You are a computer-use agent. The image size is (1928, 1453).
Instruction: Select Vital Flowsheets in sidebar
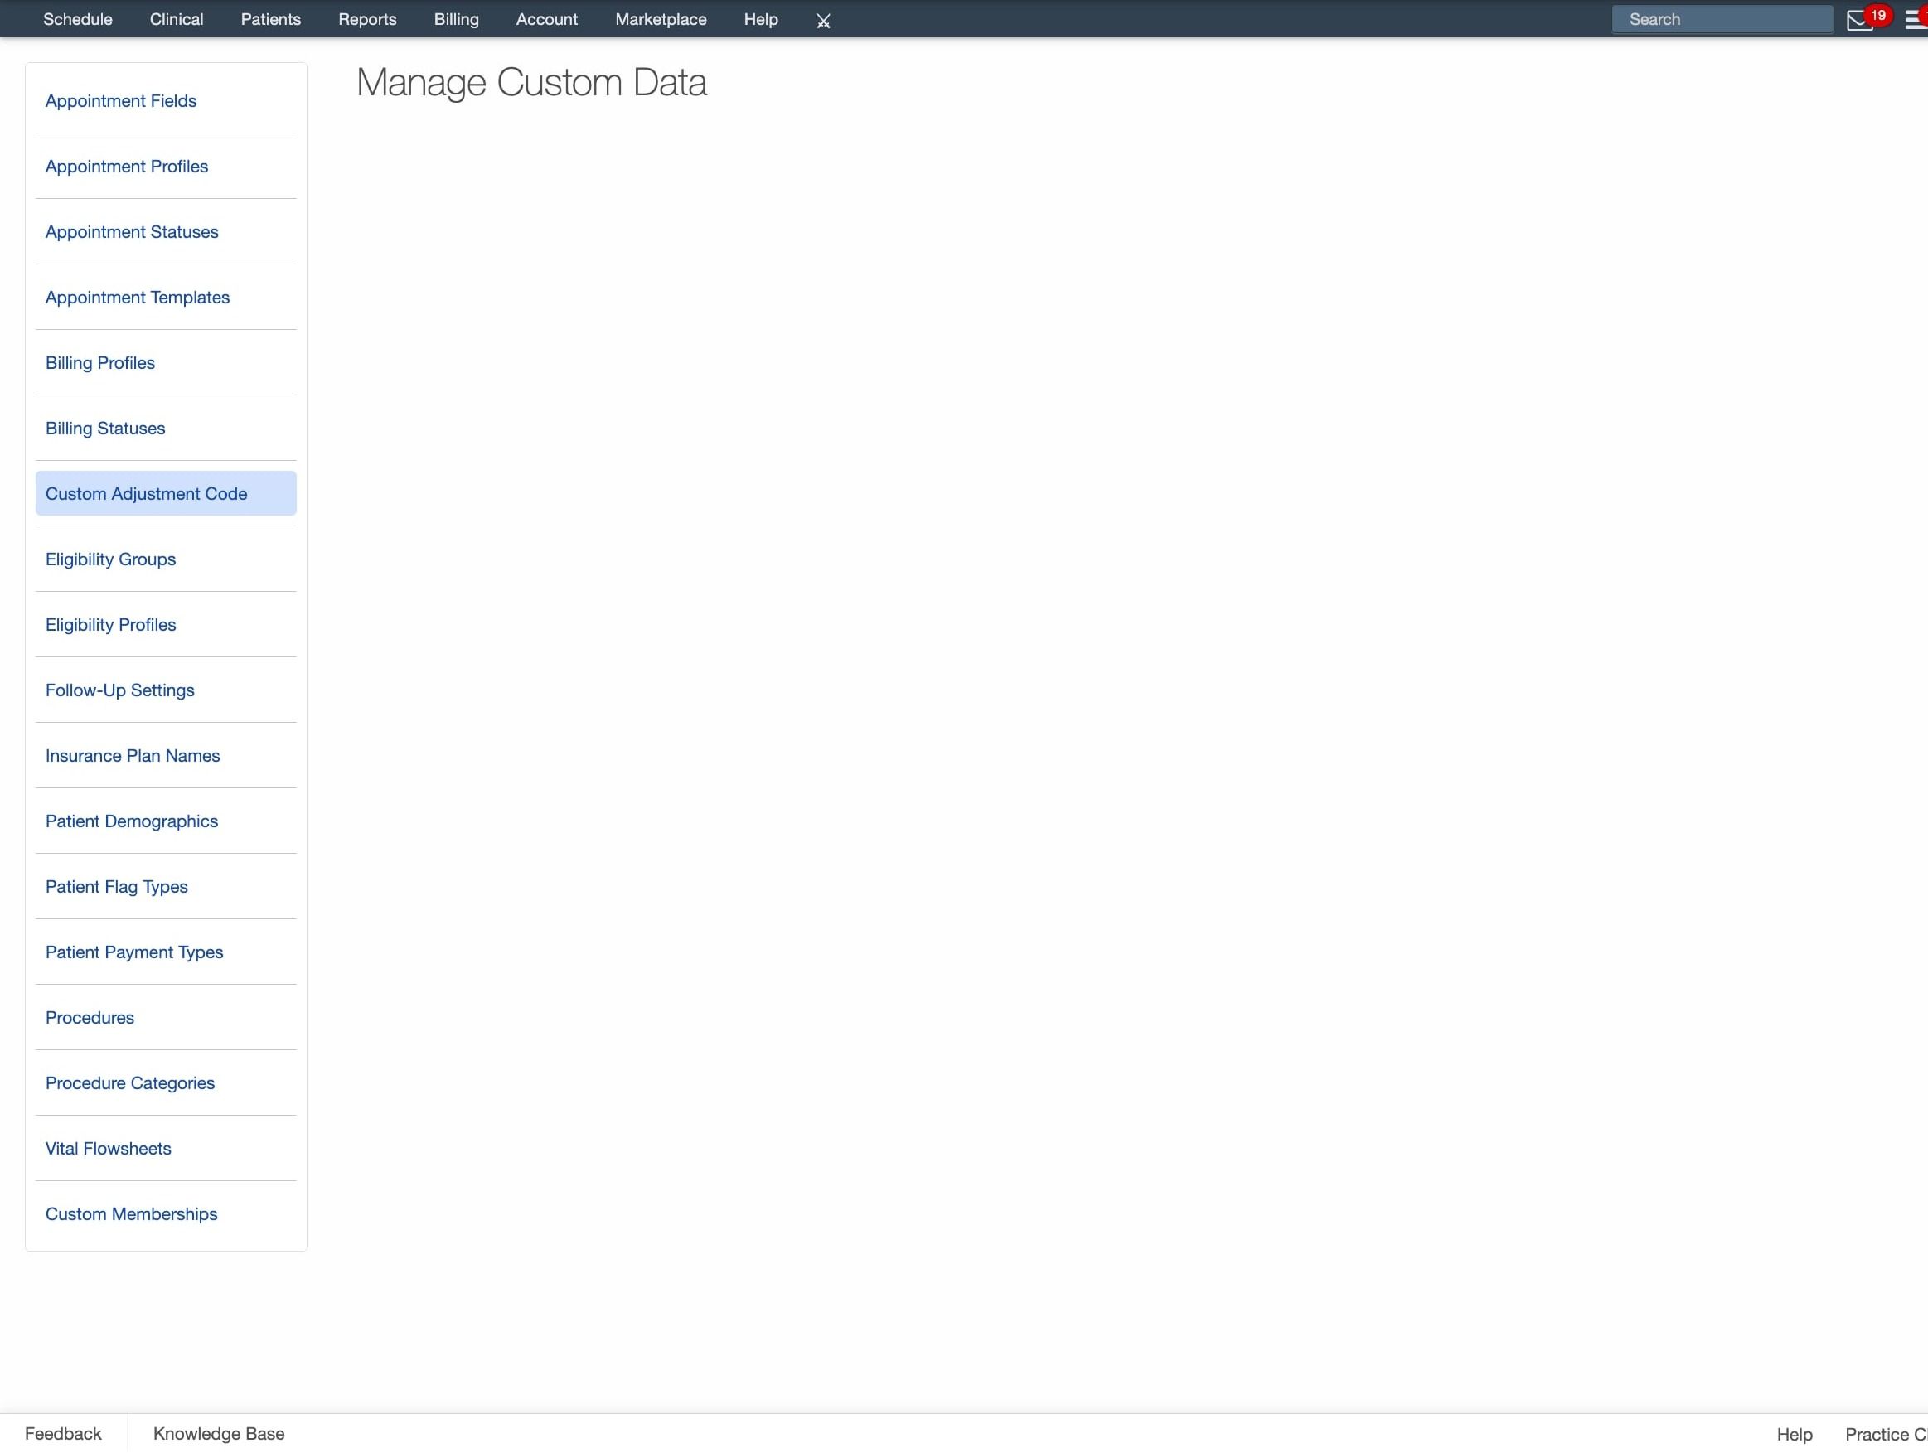tap(166, 1148)
